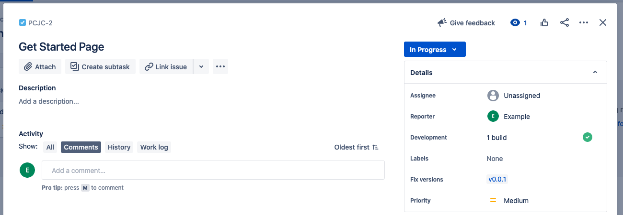
Task: Show All activity tab
Action: point(50,147)
